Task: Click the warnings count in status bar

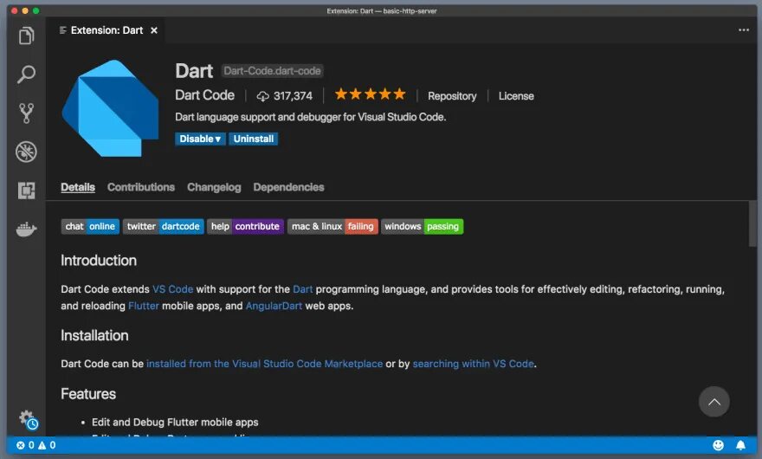Action: [47, 445]
